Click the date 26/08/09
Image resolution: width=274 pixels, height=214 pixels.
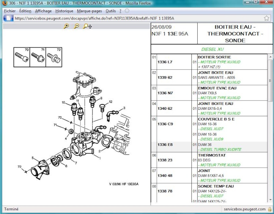pyautogui.click(x=161, y=27)
